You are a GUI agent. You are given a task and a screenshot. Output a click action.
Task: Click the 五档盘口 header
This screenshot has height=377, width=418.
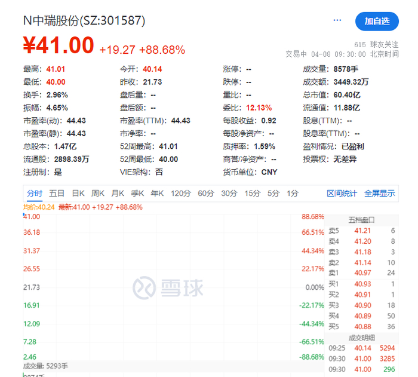[x=361, y=220]
